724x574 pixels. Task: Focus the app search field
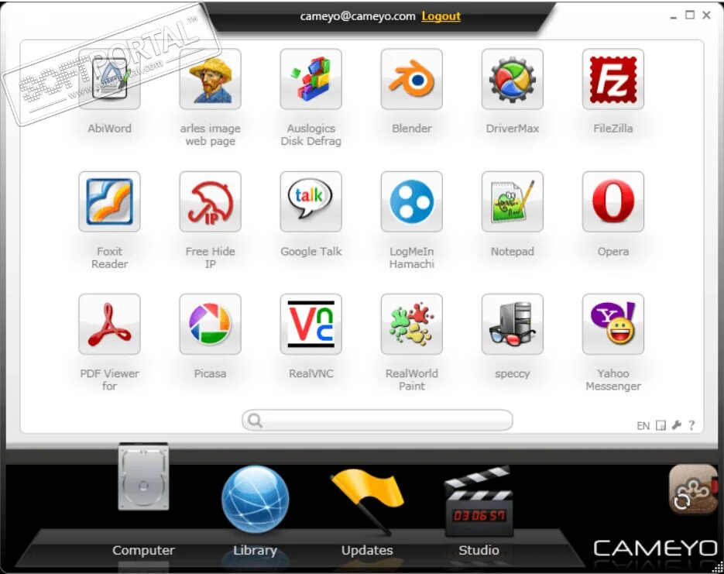377,420
